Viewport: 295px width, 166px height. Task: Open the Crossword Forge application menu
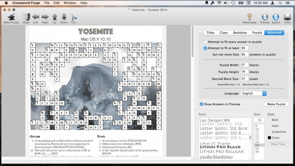(26, 3)
